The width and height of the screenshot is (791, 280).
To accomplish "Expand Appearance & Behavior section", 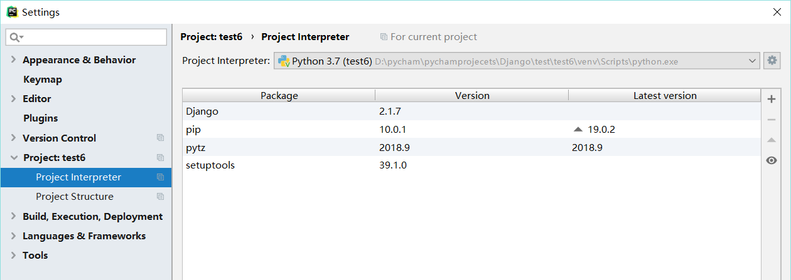I will 13,60.
